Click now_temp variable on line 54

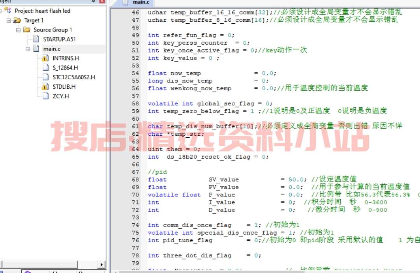[x=185, y=73]
